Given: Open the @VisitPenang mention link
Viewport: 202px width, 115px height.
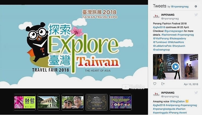Looking at the screenshot, I should 161,38.
